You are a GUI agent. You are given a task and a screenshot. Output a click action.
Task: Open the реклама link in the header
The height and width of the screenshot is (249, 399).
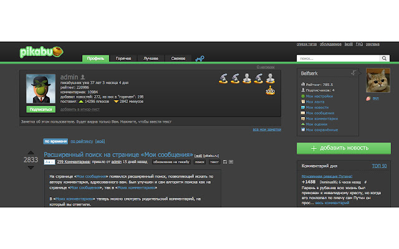click(x=373, y=44)
